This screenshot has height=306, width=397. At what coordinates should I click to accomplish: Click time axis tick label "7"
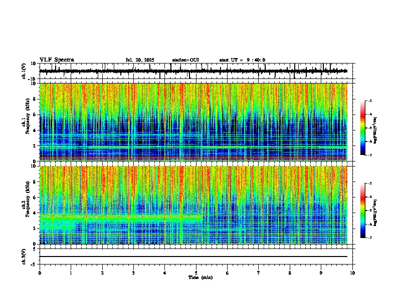tap(259, 273)
